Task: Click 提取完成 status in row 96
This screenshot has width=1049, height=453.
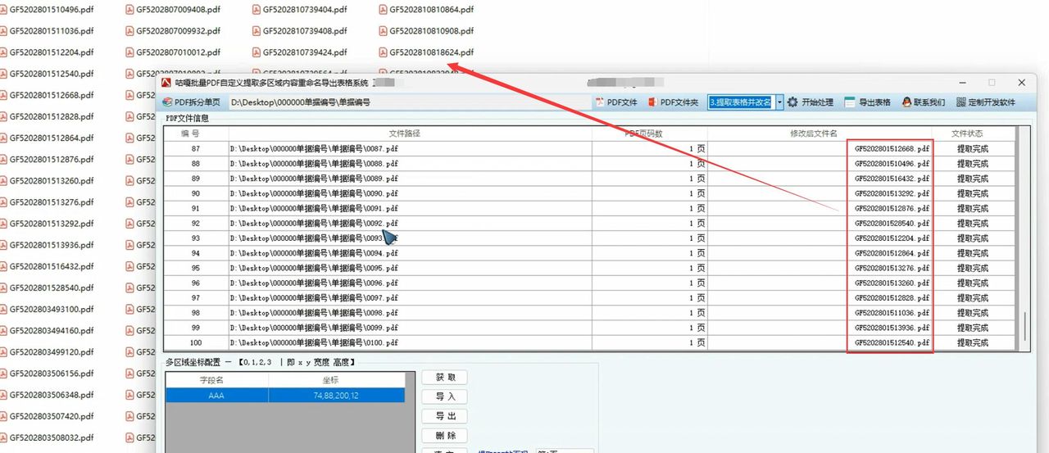Action: [x=973, y=283]
